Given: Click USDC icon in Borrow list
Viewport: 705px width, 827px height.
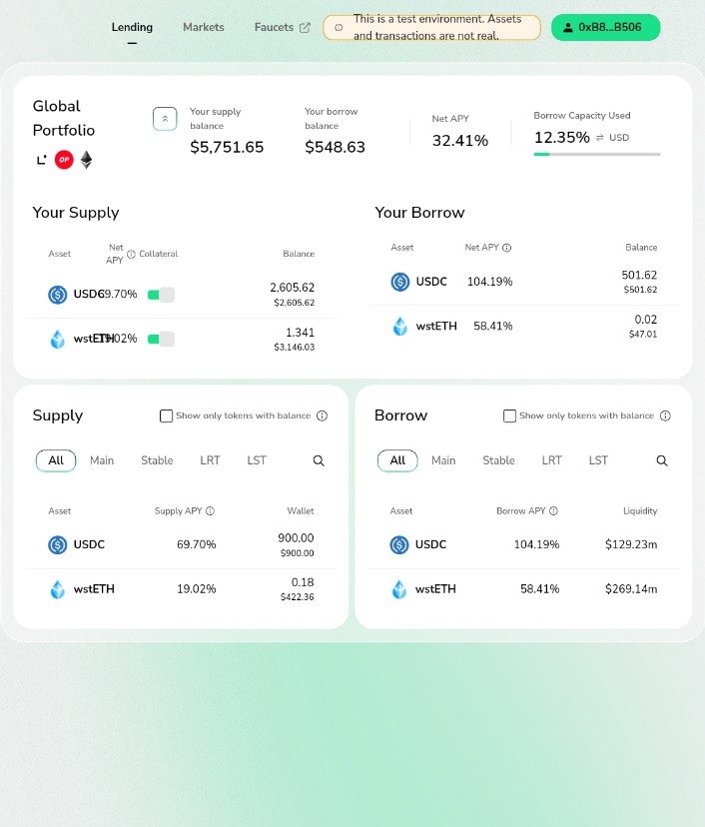Looking at the screenshot, I should coord(399,544).
